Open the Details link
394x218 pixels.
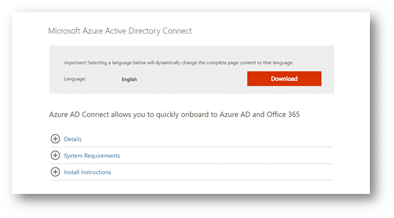pyautogui.click(x=73, y=139)
